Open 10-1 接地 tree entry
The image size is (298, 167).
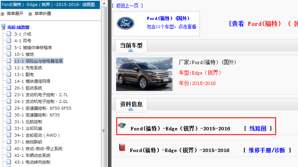tap(24, 54)
